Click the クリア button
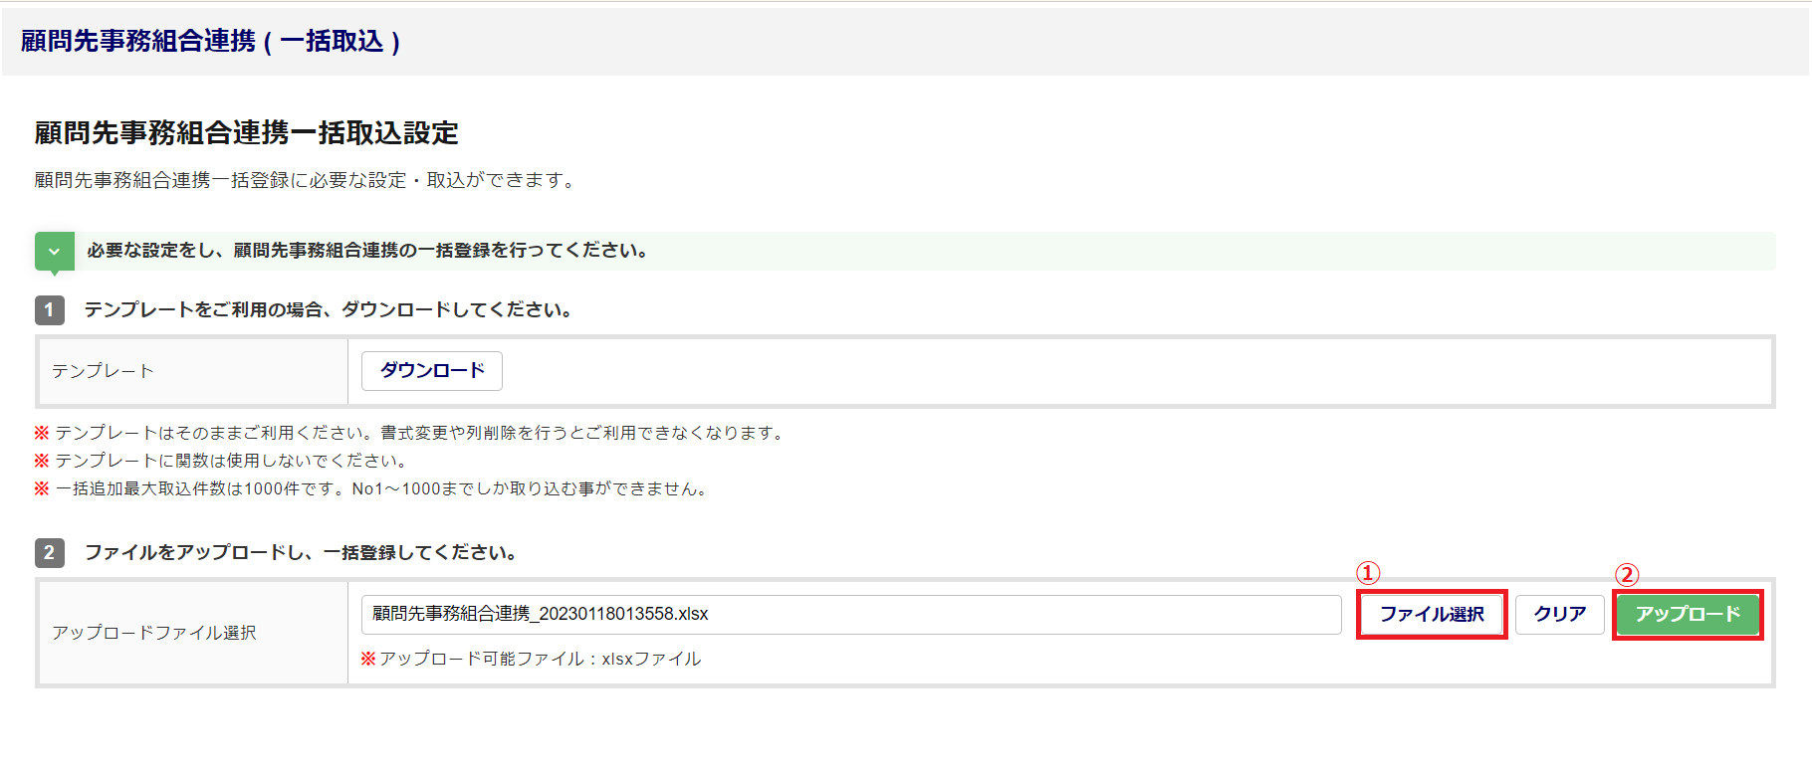 [1559, 615]
